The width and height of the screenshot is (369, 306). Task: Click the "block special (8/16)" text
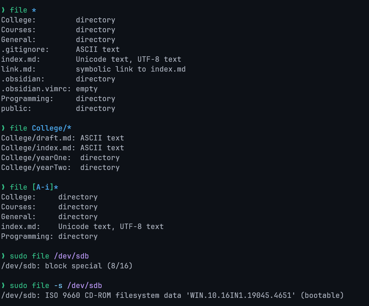click(89, 266)
